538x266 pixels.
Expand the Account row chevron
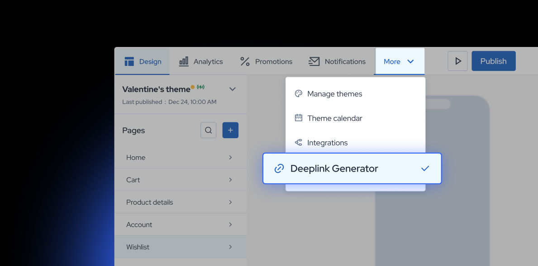click(230, 224)
